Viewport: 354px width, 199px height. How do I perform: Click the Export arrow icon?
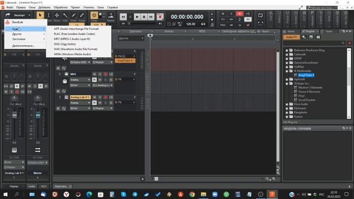point(8,15)
